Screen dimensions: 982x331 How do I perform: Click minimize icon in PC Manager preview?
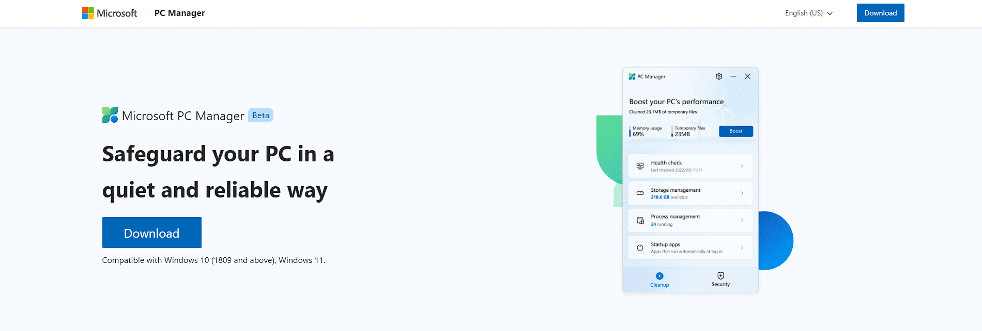[x=733, y=76]
